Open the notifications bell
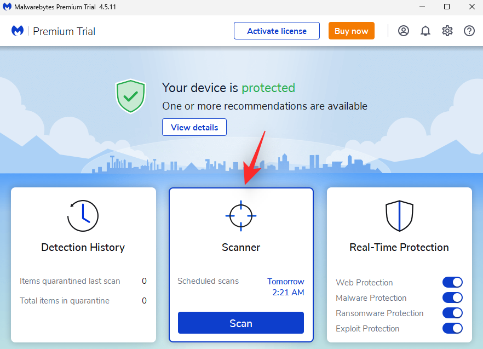Viewport: 483px width, 349px height. [x=426, y=31]
